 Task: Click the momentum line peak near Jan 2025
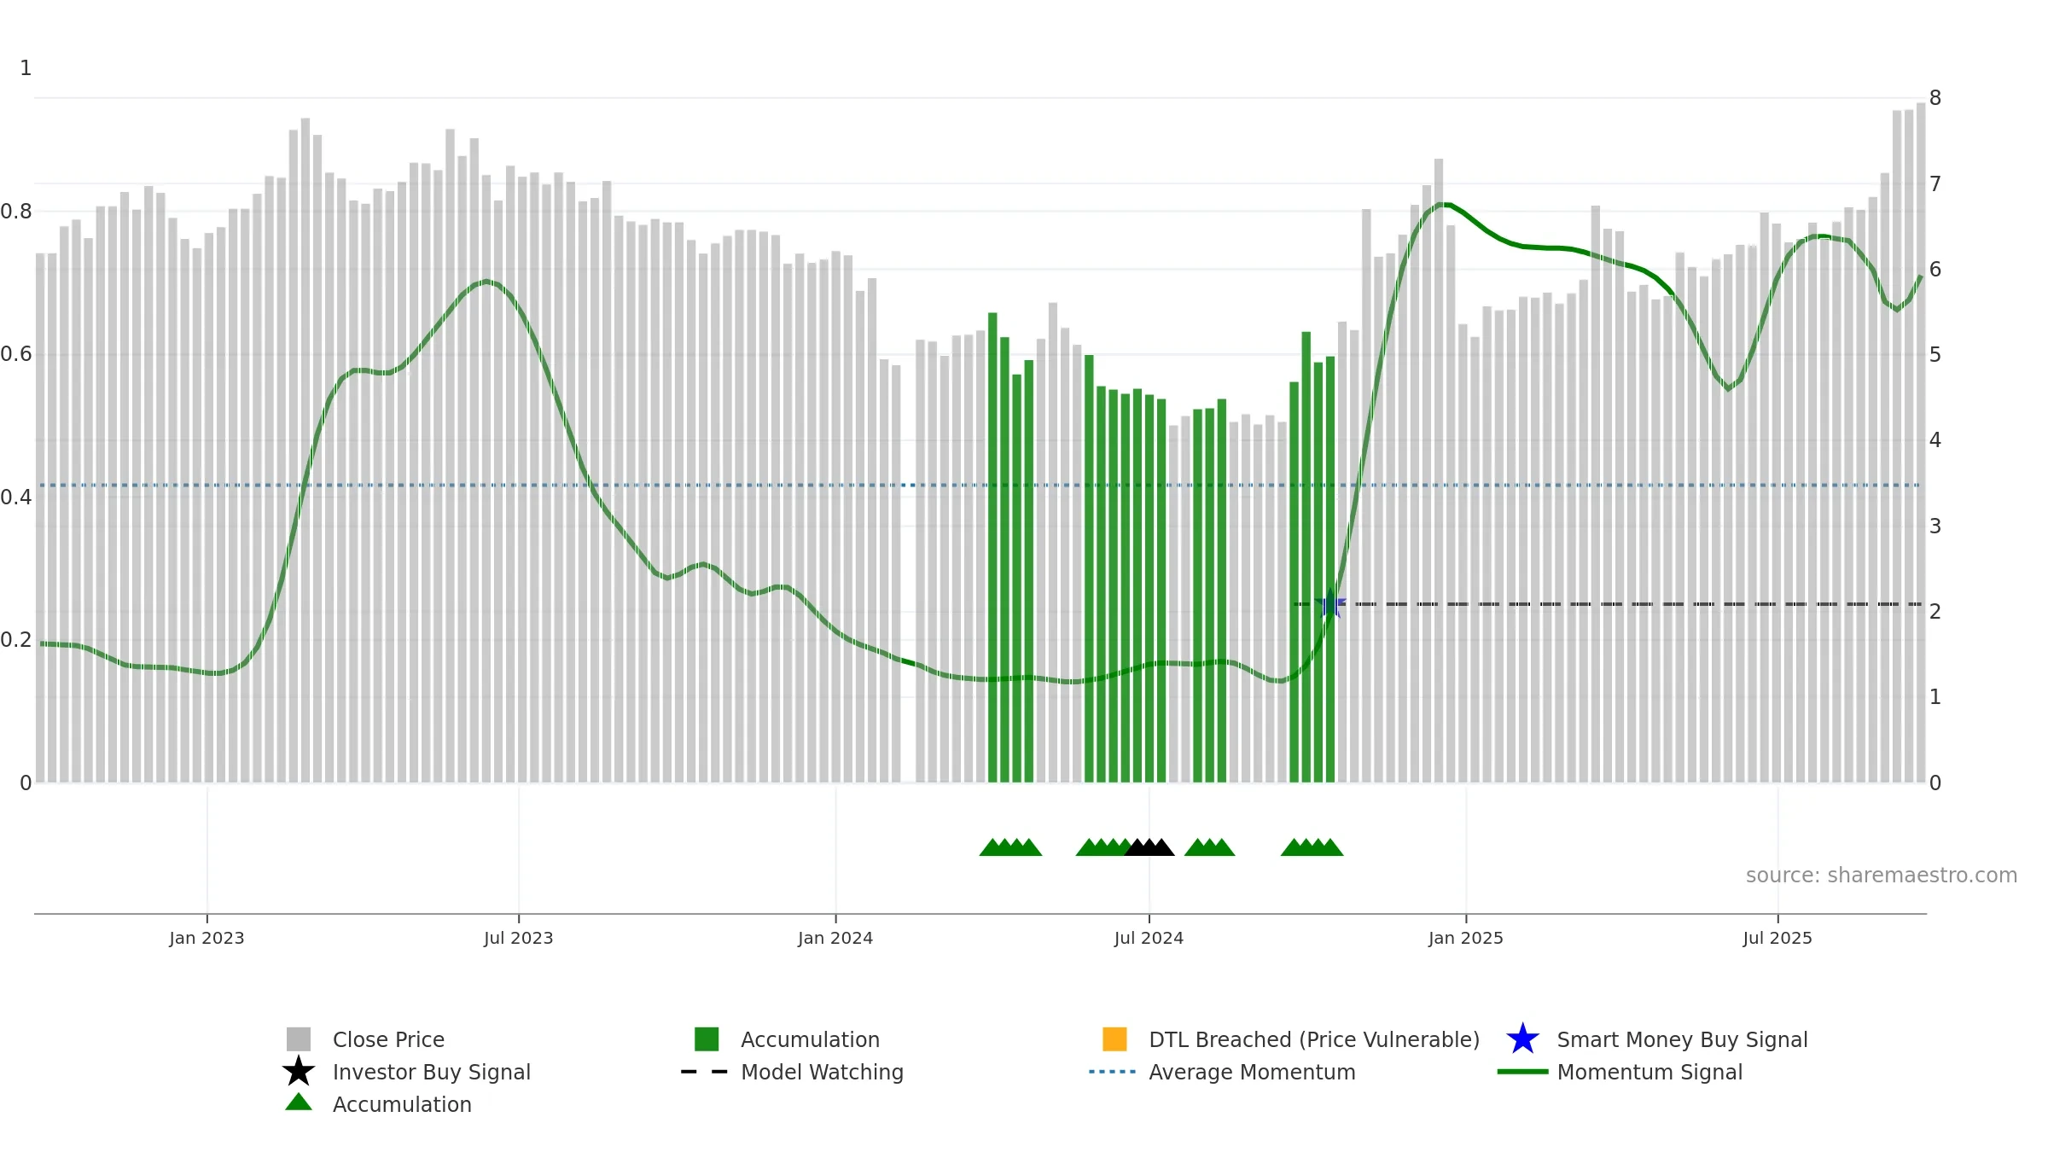coord(1444,205)
